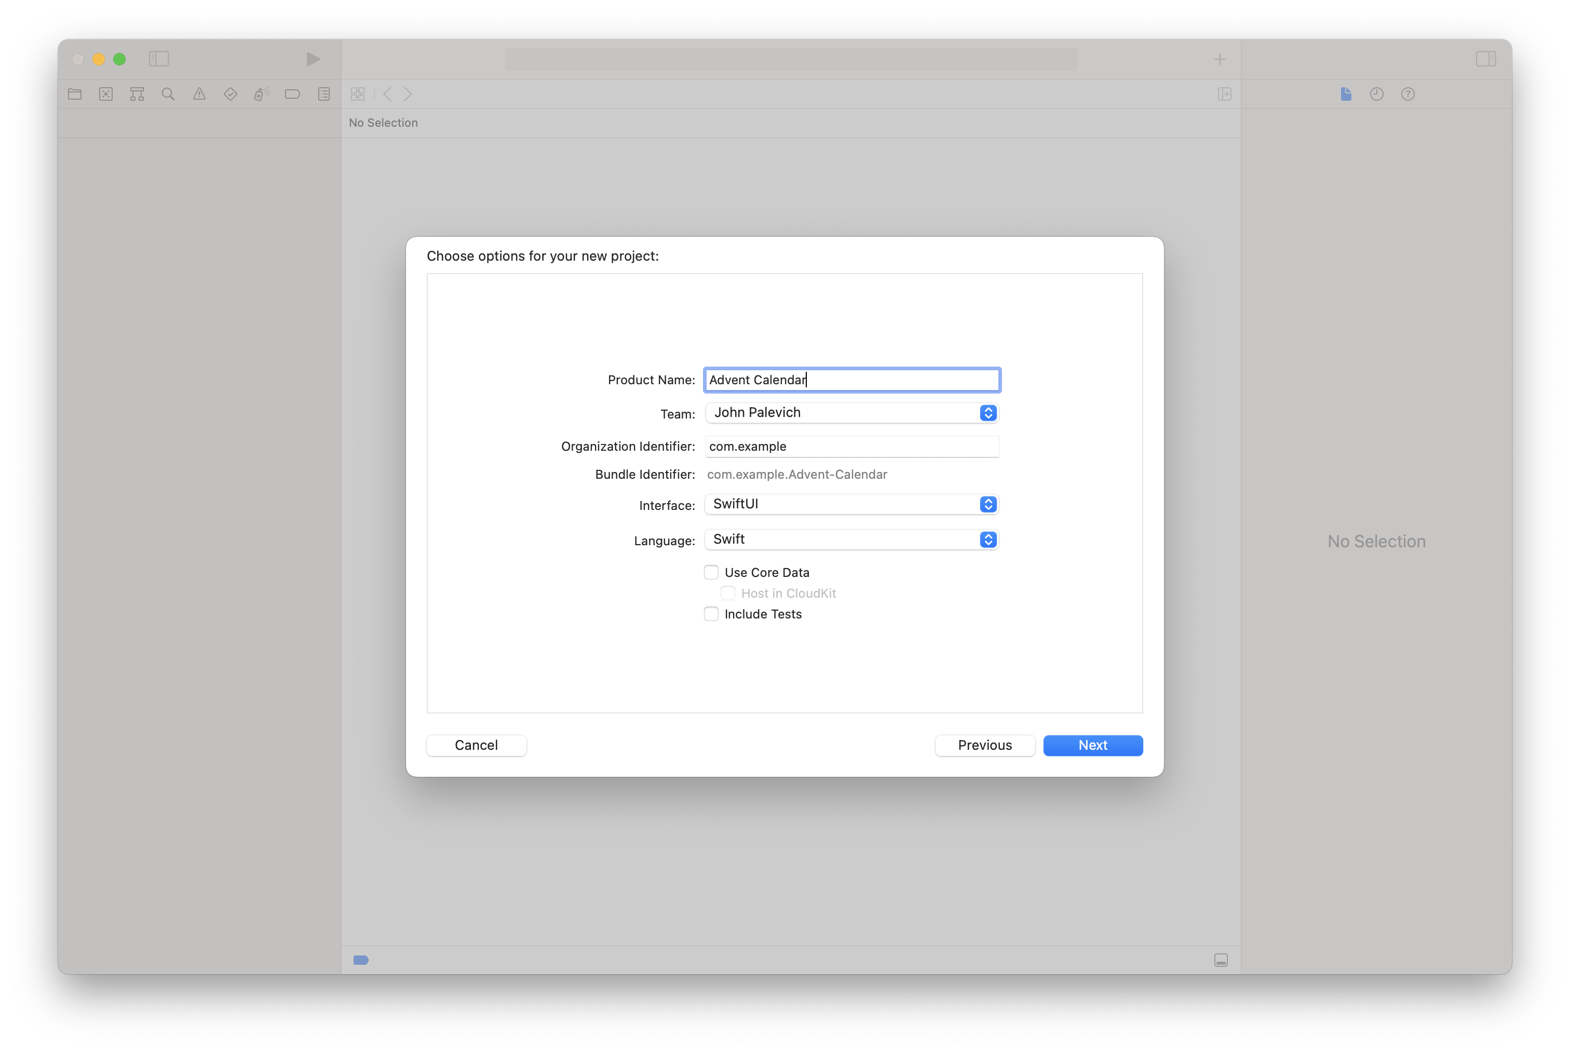1570x1051 pixels.
Task: Click the Run/Play button in toolbar
Action: 313,58
